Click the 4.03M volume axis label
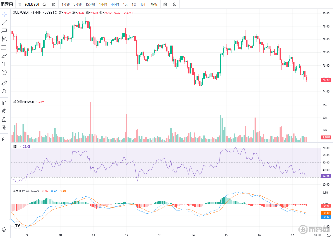 tap(326, 137)
